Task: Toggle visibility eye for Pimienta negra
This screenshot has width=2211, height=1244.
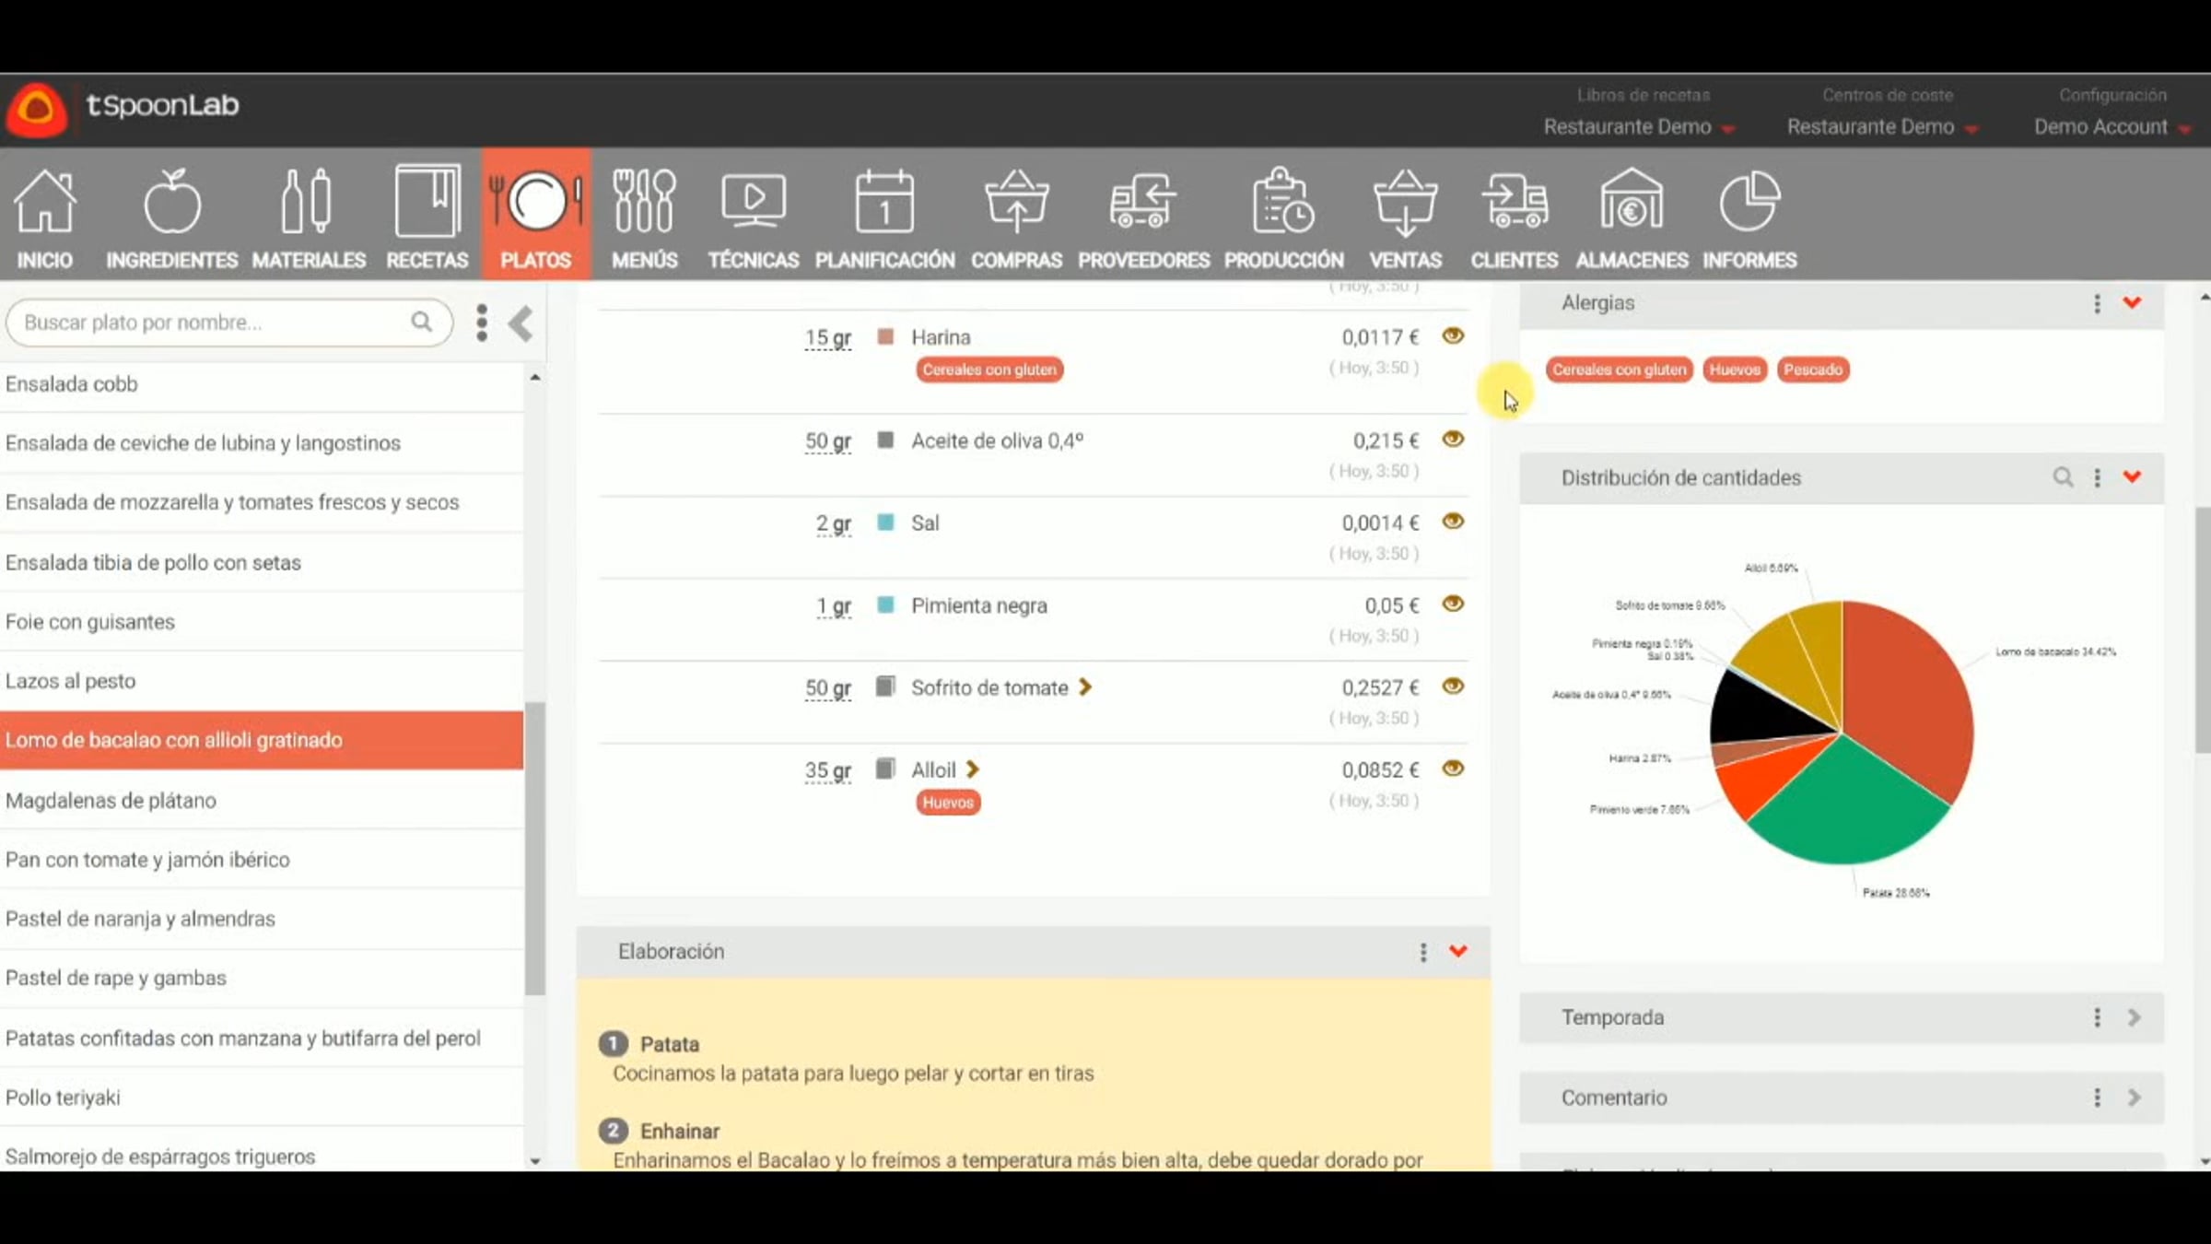Action: 1453,604
